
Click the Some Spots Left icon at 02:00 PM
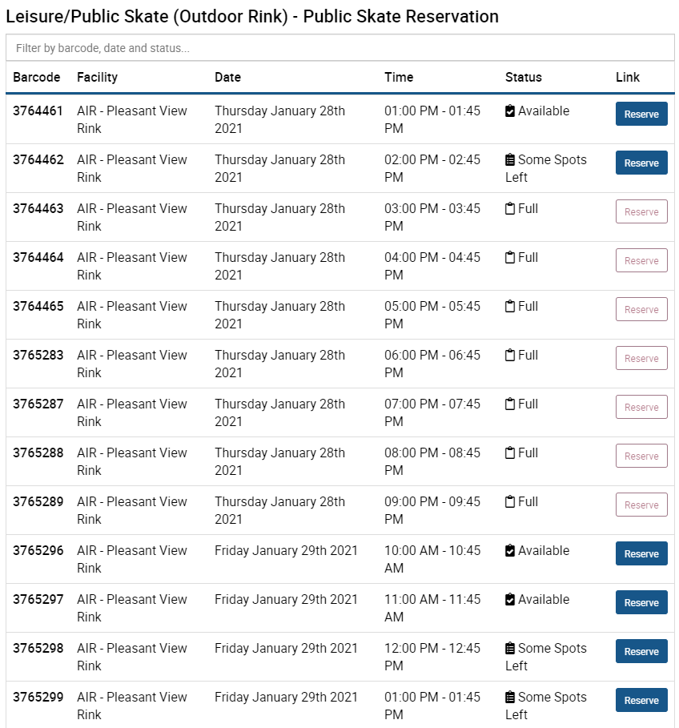(509, 159)
